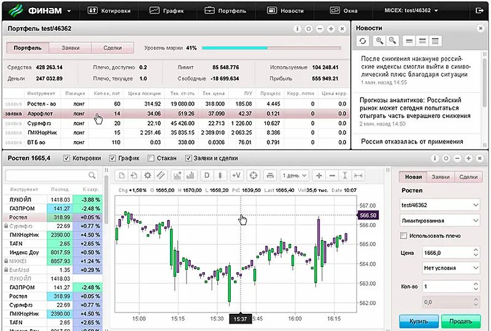Click the +V volume button
Image resolution: width=491 pixels, height=331 pixels.
click(x=236, y=175)
